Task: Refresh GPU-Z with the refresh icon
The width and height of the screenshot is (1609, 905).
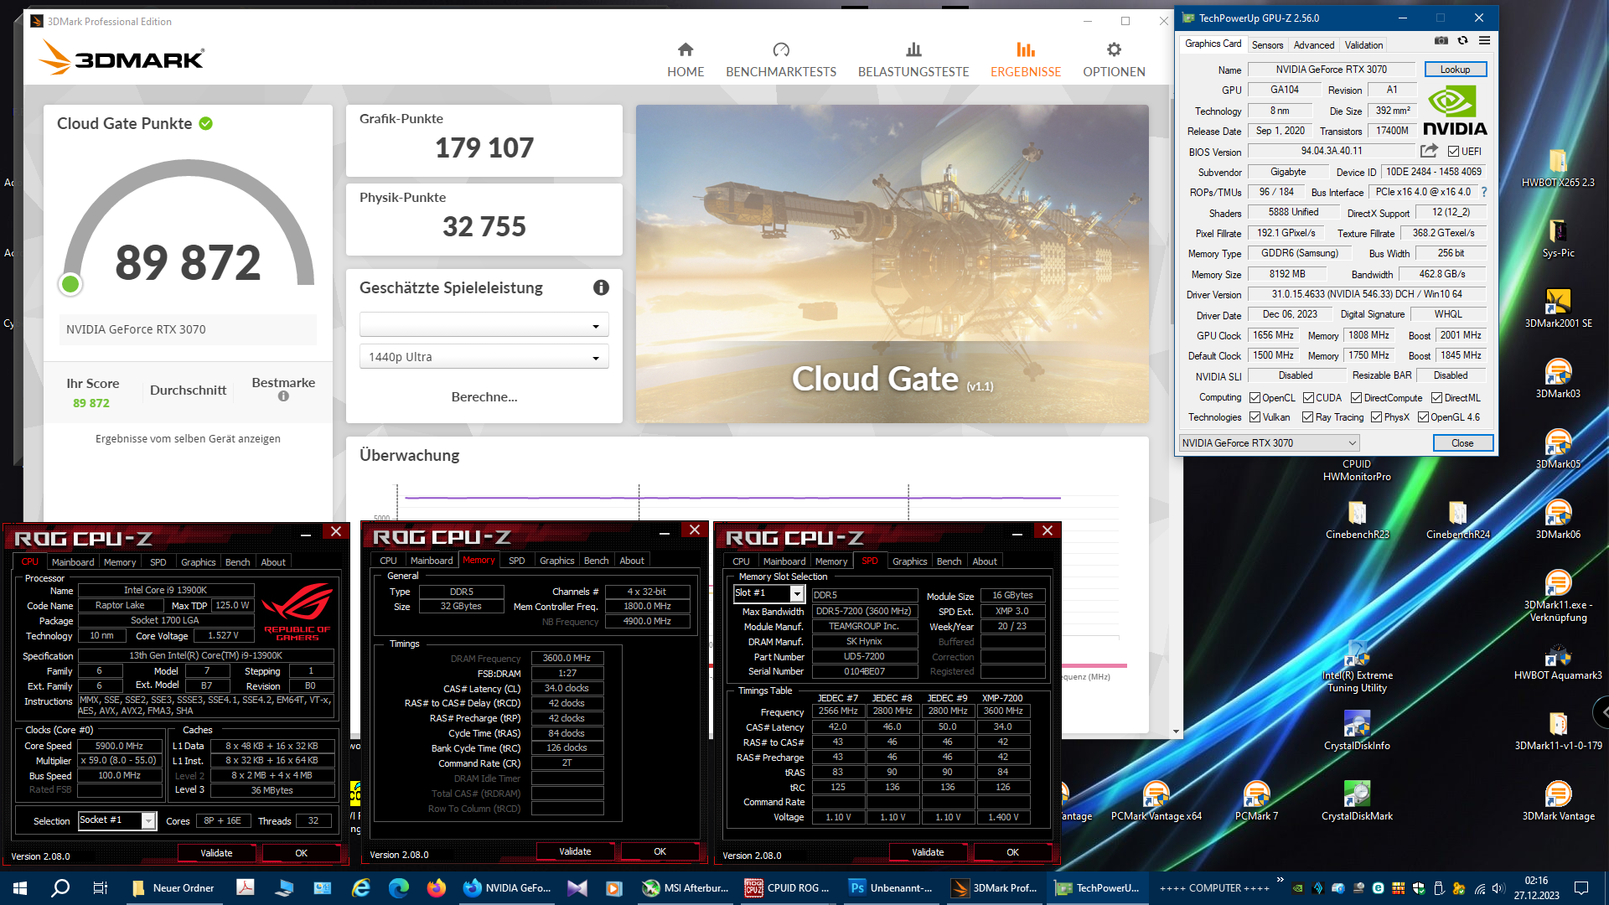Action: click(x=1462, y=40)
